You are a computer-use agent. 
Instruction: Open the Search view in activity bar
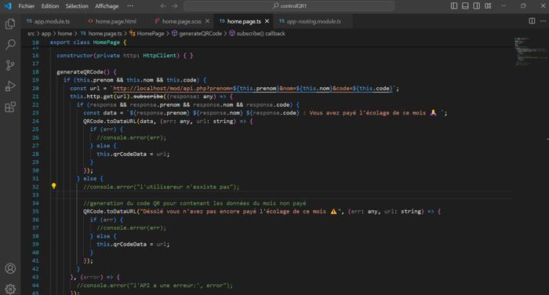(x=10, y=44)
